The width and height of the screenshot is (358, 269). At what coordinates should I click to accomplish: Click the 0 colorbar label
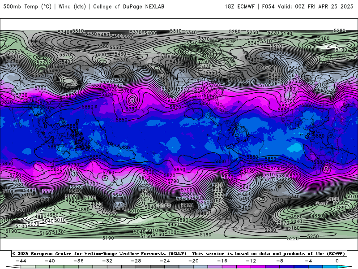[x=337, y=261]
